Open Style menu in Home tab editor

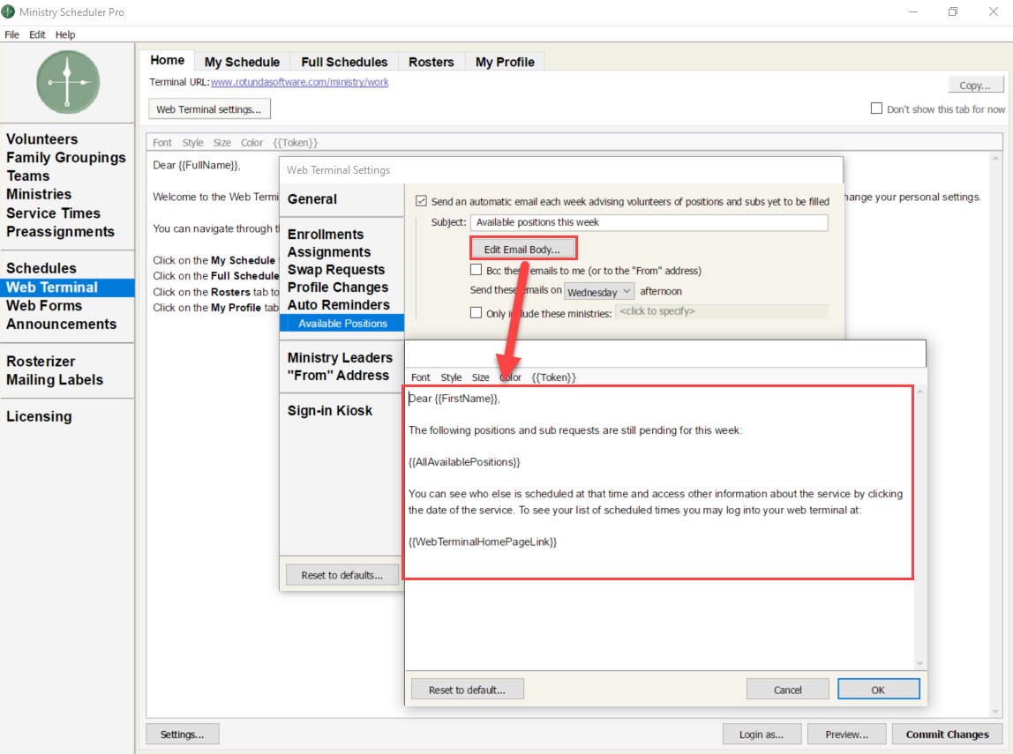[192, 143]
